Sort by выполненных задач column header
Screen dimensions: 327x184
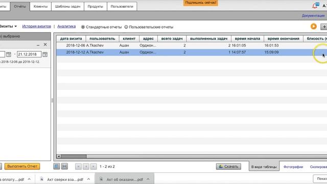point(209,39)
